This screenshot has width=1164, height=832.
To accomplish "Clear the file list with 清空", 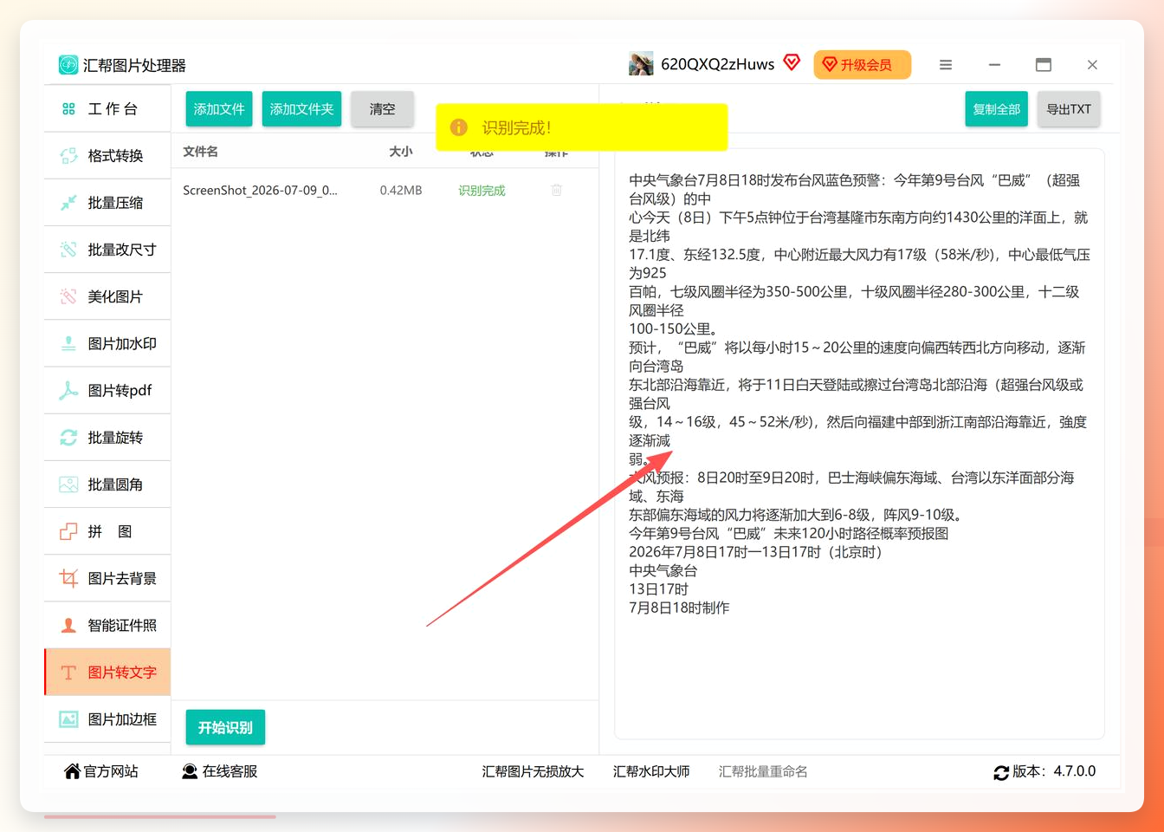I will [382, 109].
